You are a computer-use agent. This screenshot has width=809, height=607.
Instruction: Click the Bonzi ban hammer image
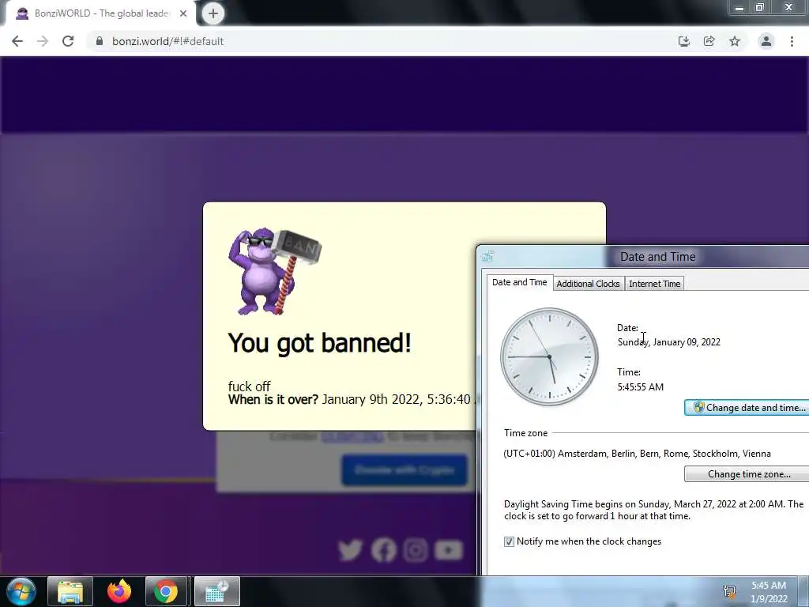275,271
